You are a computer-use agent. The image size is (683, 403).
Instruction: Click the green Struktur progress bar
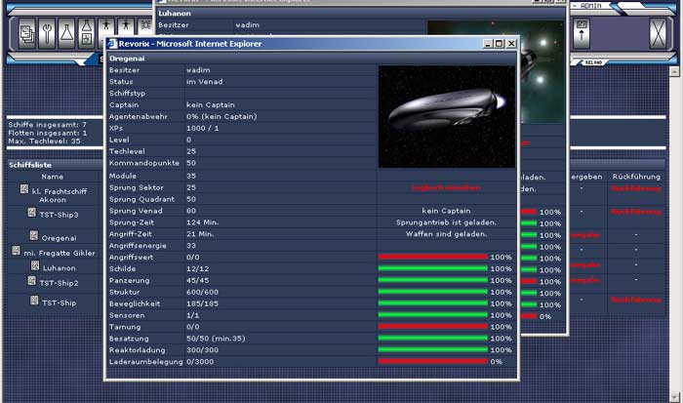[432, 292]
